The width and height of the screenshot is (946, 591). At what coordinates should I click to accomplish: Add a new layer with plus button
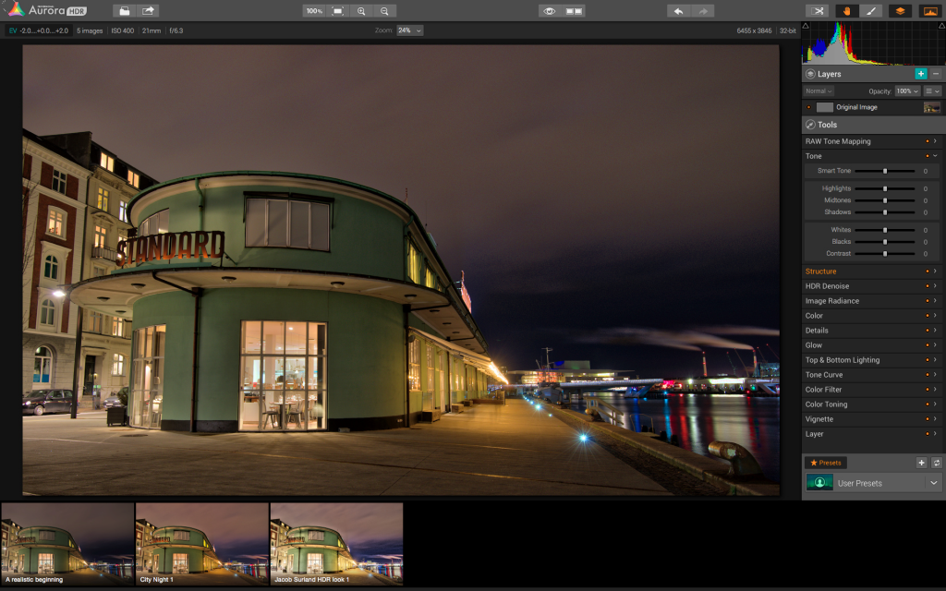point(921,74)
